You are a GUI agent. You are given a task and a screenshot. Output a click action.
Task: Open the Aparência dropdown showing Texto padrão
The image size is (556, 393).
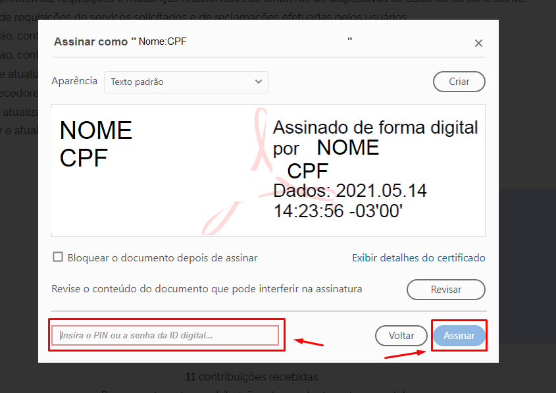click(x=186, y=82)
